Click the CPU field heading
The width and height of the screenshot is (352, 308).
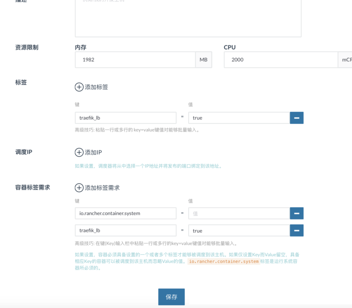230,47
